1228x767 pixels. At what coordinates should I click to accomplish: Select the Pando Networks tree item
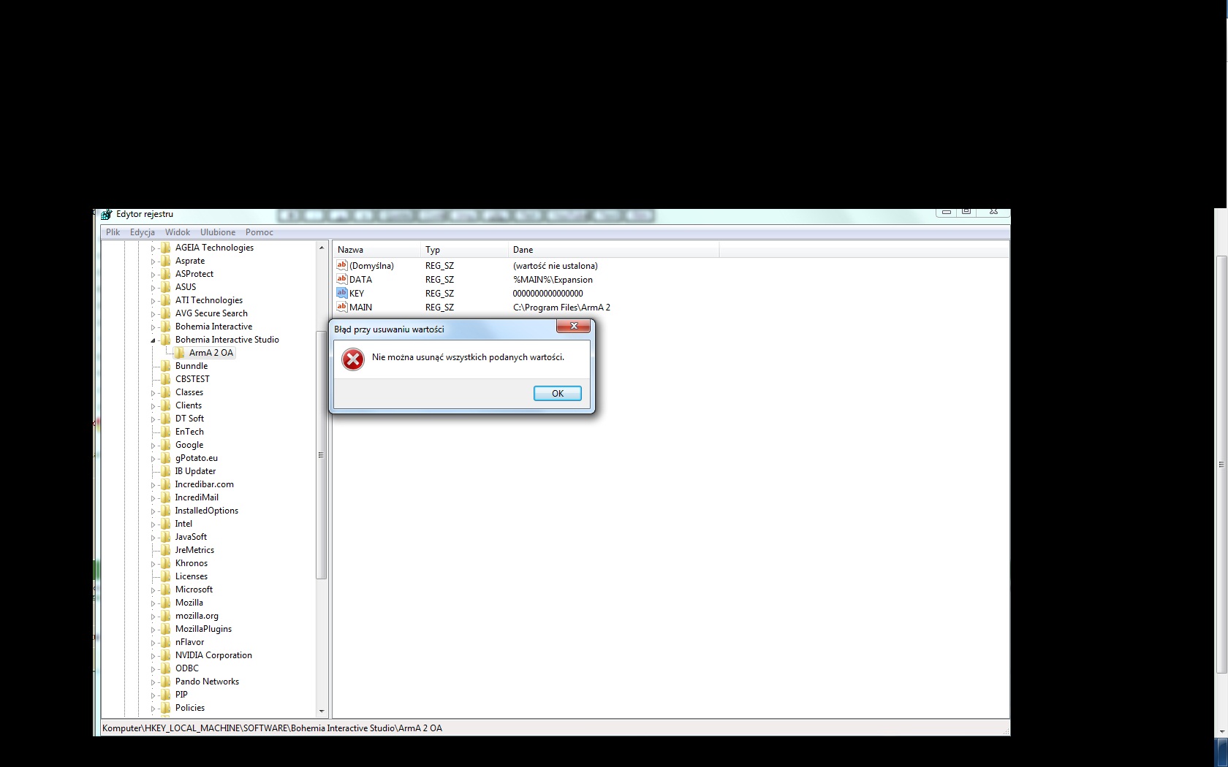tap(207, 682)
